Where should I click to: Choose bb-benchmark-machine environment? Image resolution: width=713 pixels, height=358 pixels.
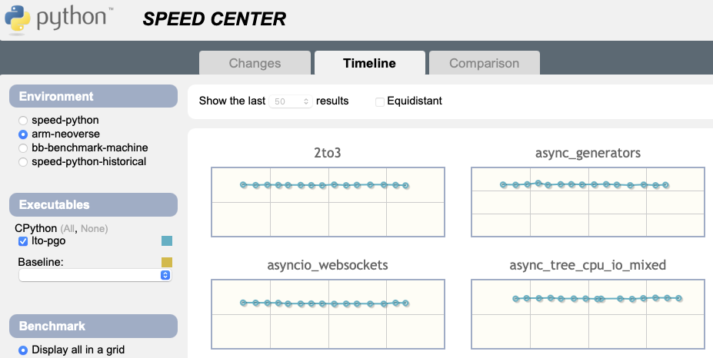coord(23,148)
